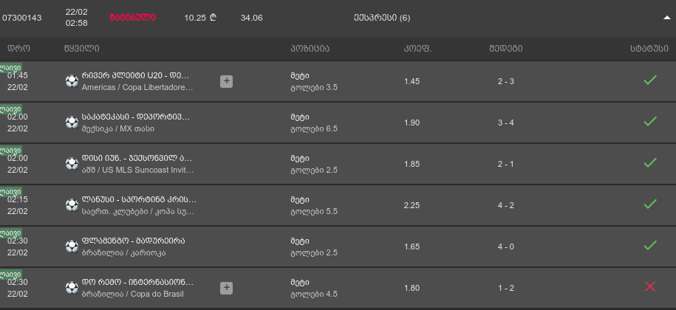Expand plus button on Copa do Brasil row

[x=226, y=288]
